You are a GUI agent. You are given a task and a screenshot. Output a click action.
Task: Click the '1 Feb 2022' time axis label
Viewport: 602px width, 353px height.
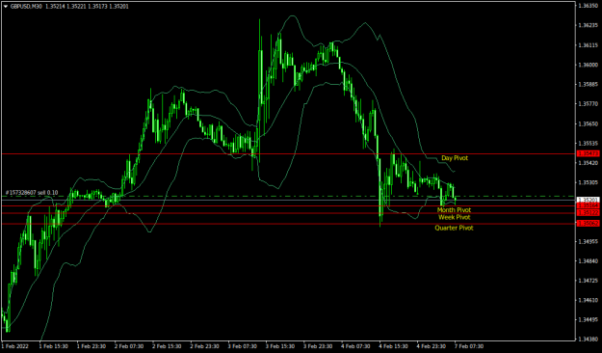(15, 346)
